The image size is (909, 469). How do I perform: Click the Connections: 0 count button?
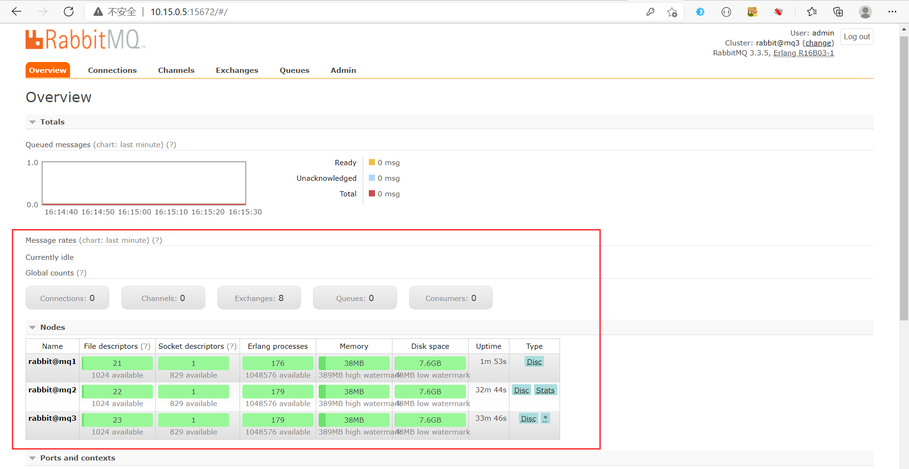click(67, 298)
